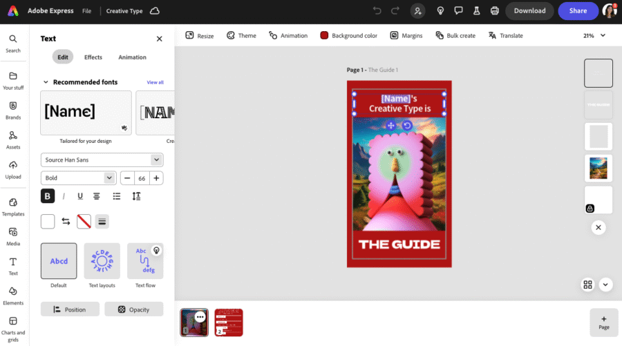622x346 pixels.
Task: Click the Upload sidebar icon
Action: click(12, 169)
